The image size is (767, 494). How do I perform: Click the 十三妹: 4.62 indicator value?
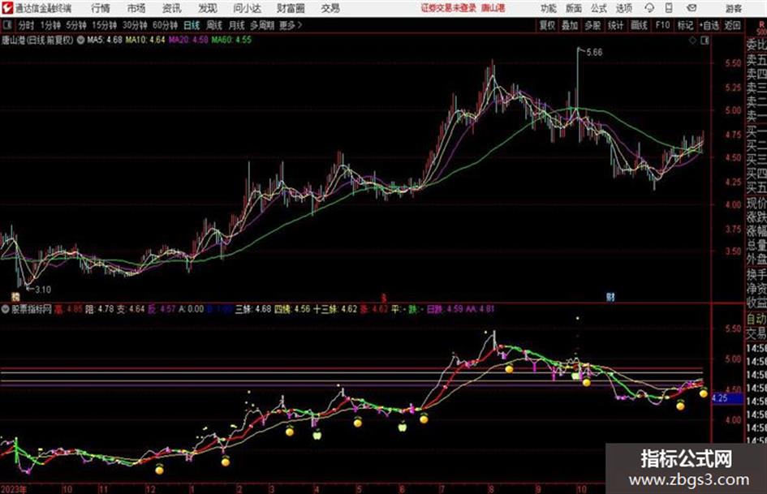(335, 309)
